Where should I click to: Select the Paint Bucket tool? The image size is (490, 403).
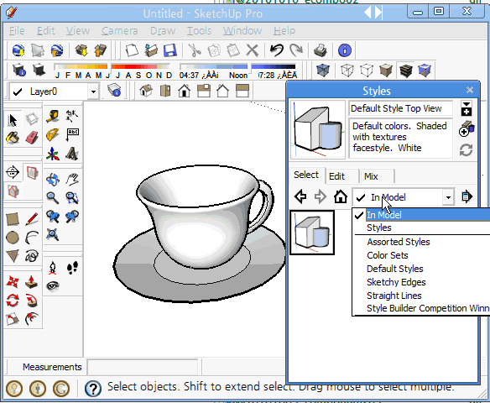13,138
